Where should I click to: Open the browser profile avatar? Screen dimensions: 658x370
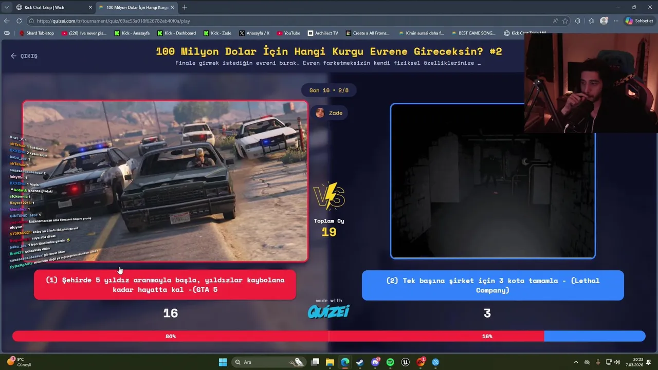(x=604, y=21)
